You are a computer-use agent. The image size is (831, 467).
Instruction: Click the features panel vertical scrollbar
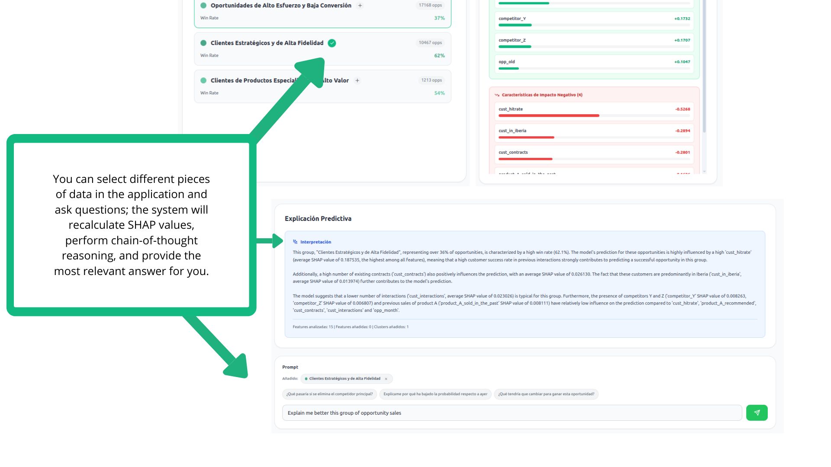point(704,65)
